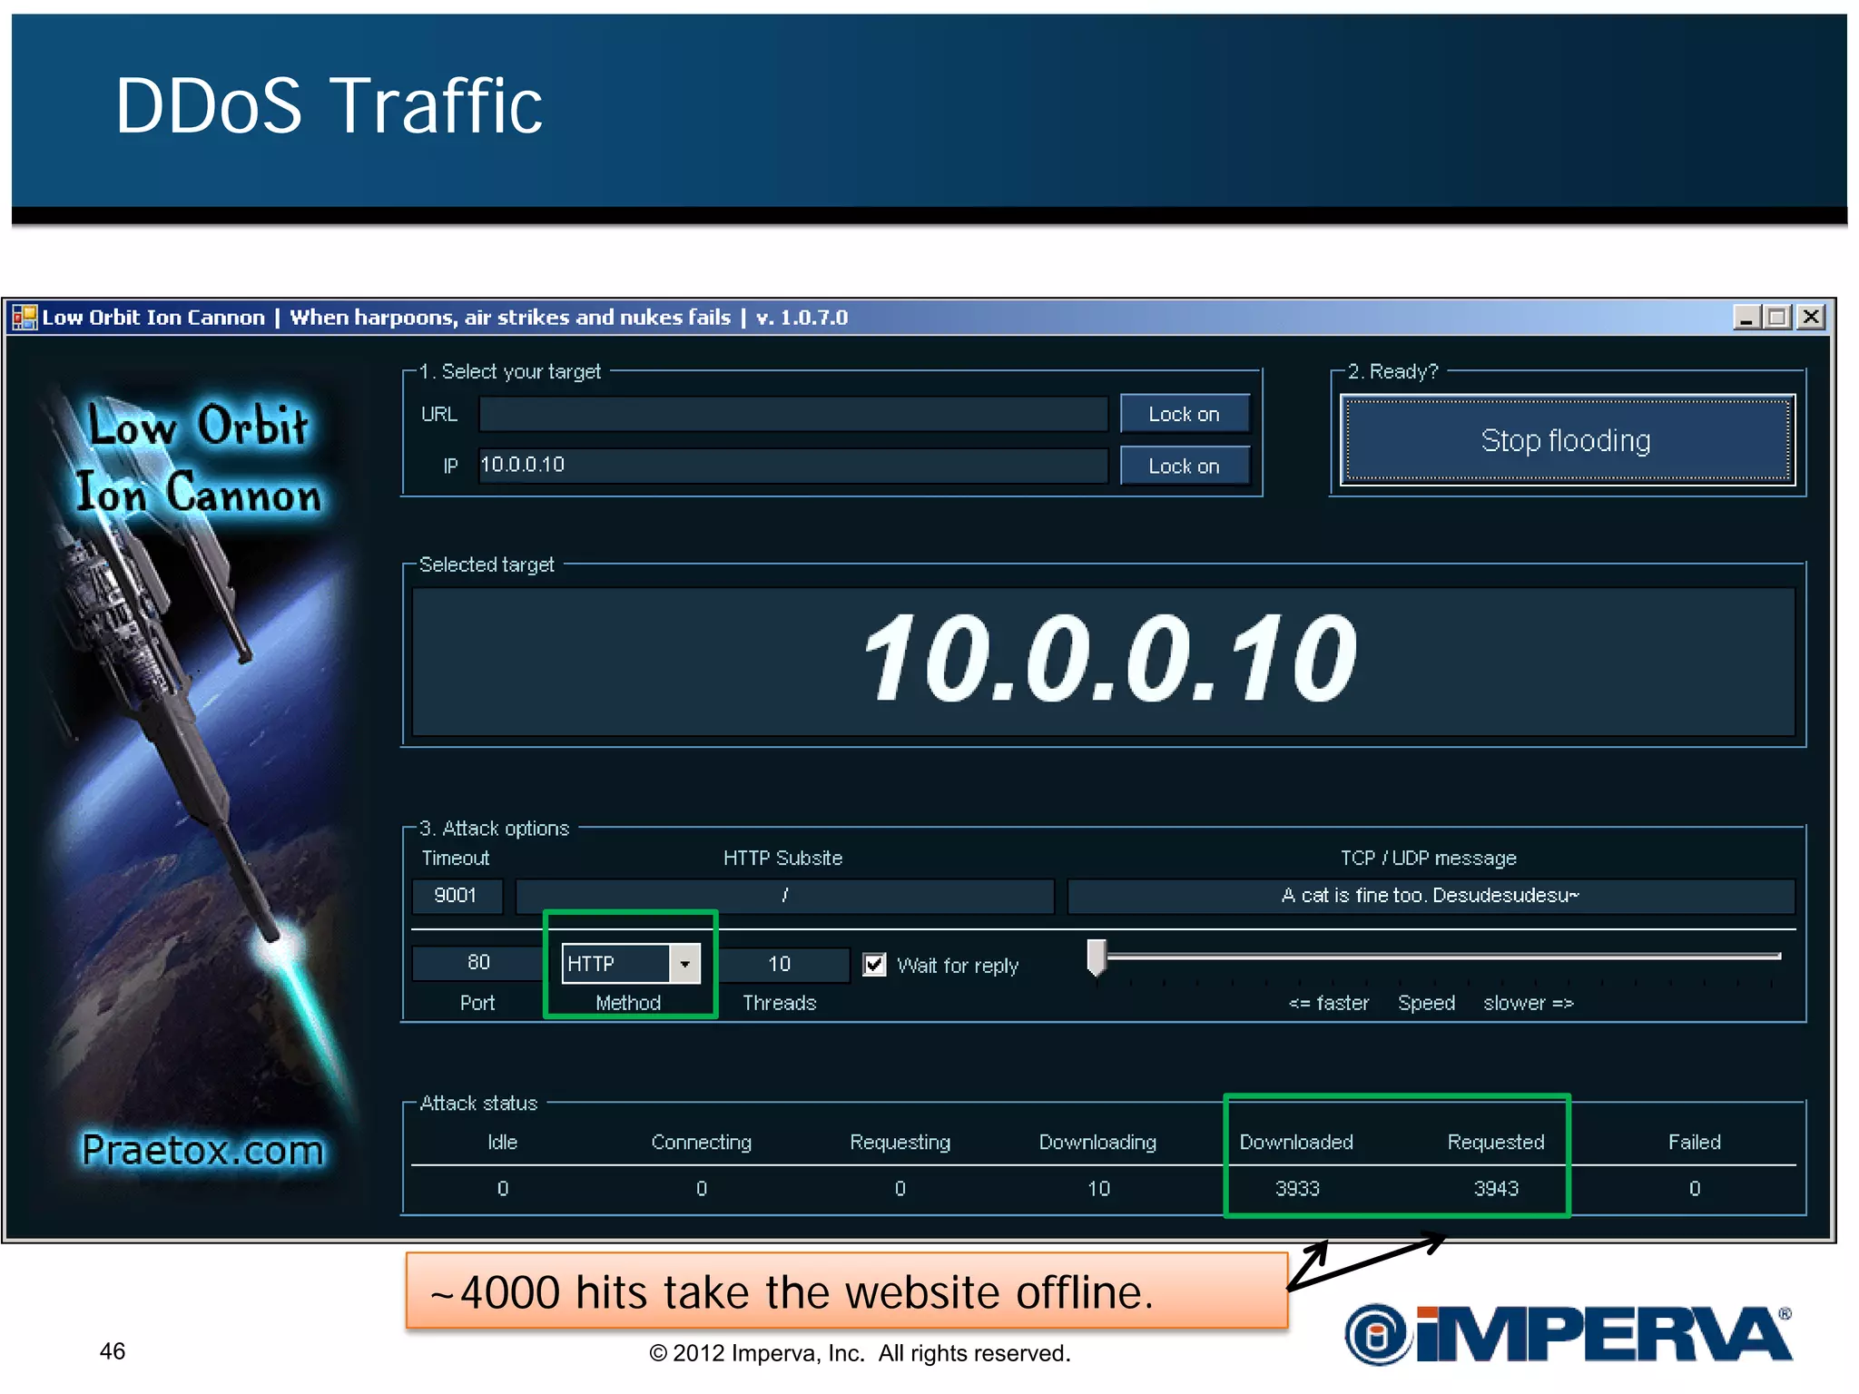The height and width of the screenshot is (1394, 1859).
Task: Click the Port field showing 80
Action: click(478, 963)
